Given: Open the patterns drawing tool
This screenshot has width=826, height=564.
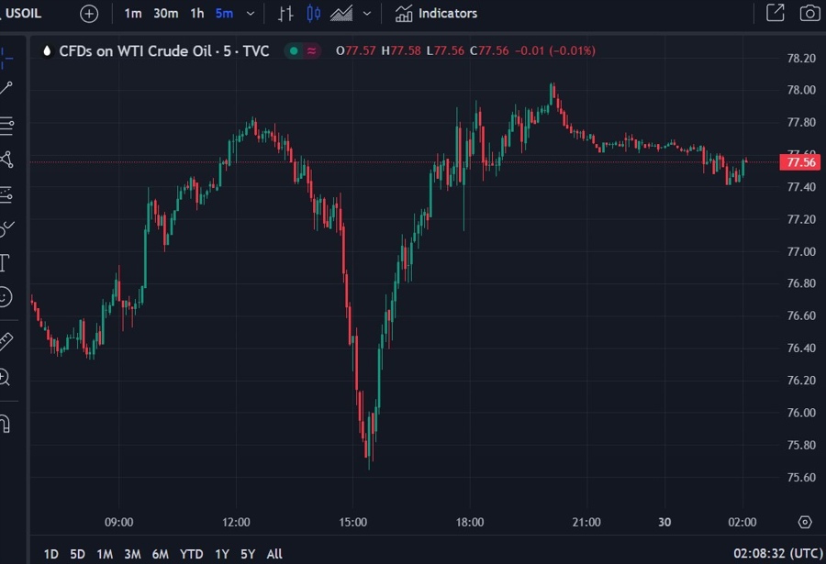Looking at the screenshot, I should click(x=6, y=160).
